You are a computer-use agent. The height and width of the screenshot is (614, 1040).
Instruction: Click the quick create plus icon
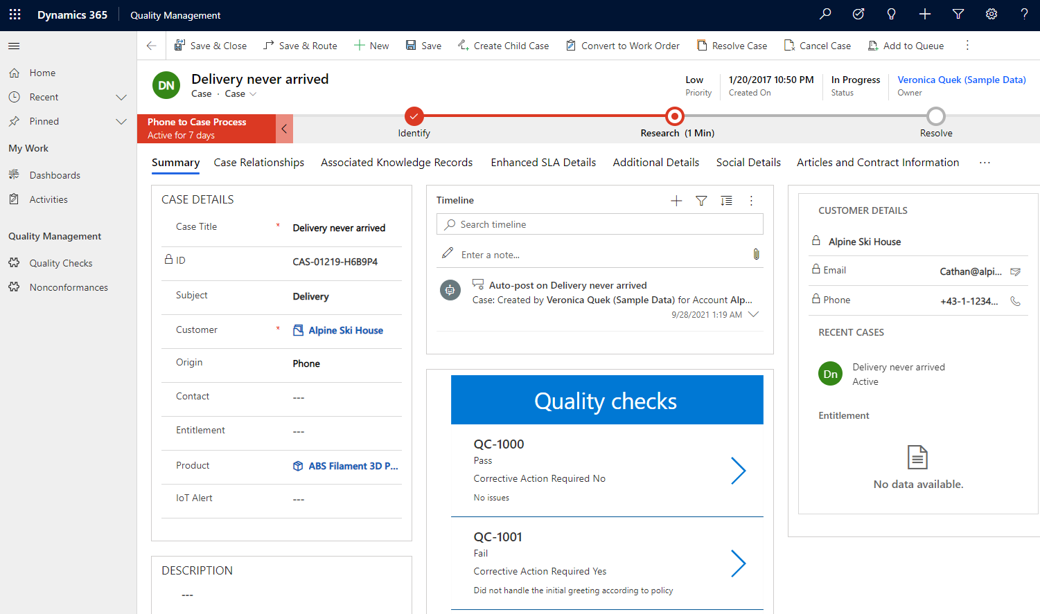point(925,15)
